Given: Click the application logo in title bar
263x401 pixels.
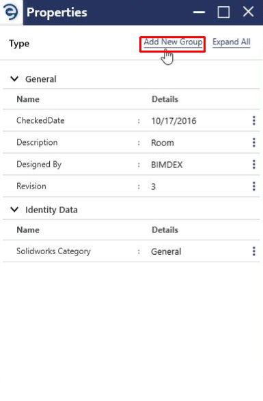Looking at the screenshot, I should point(11,12).
